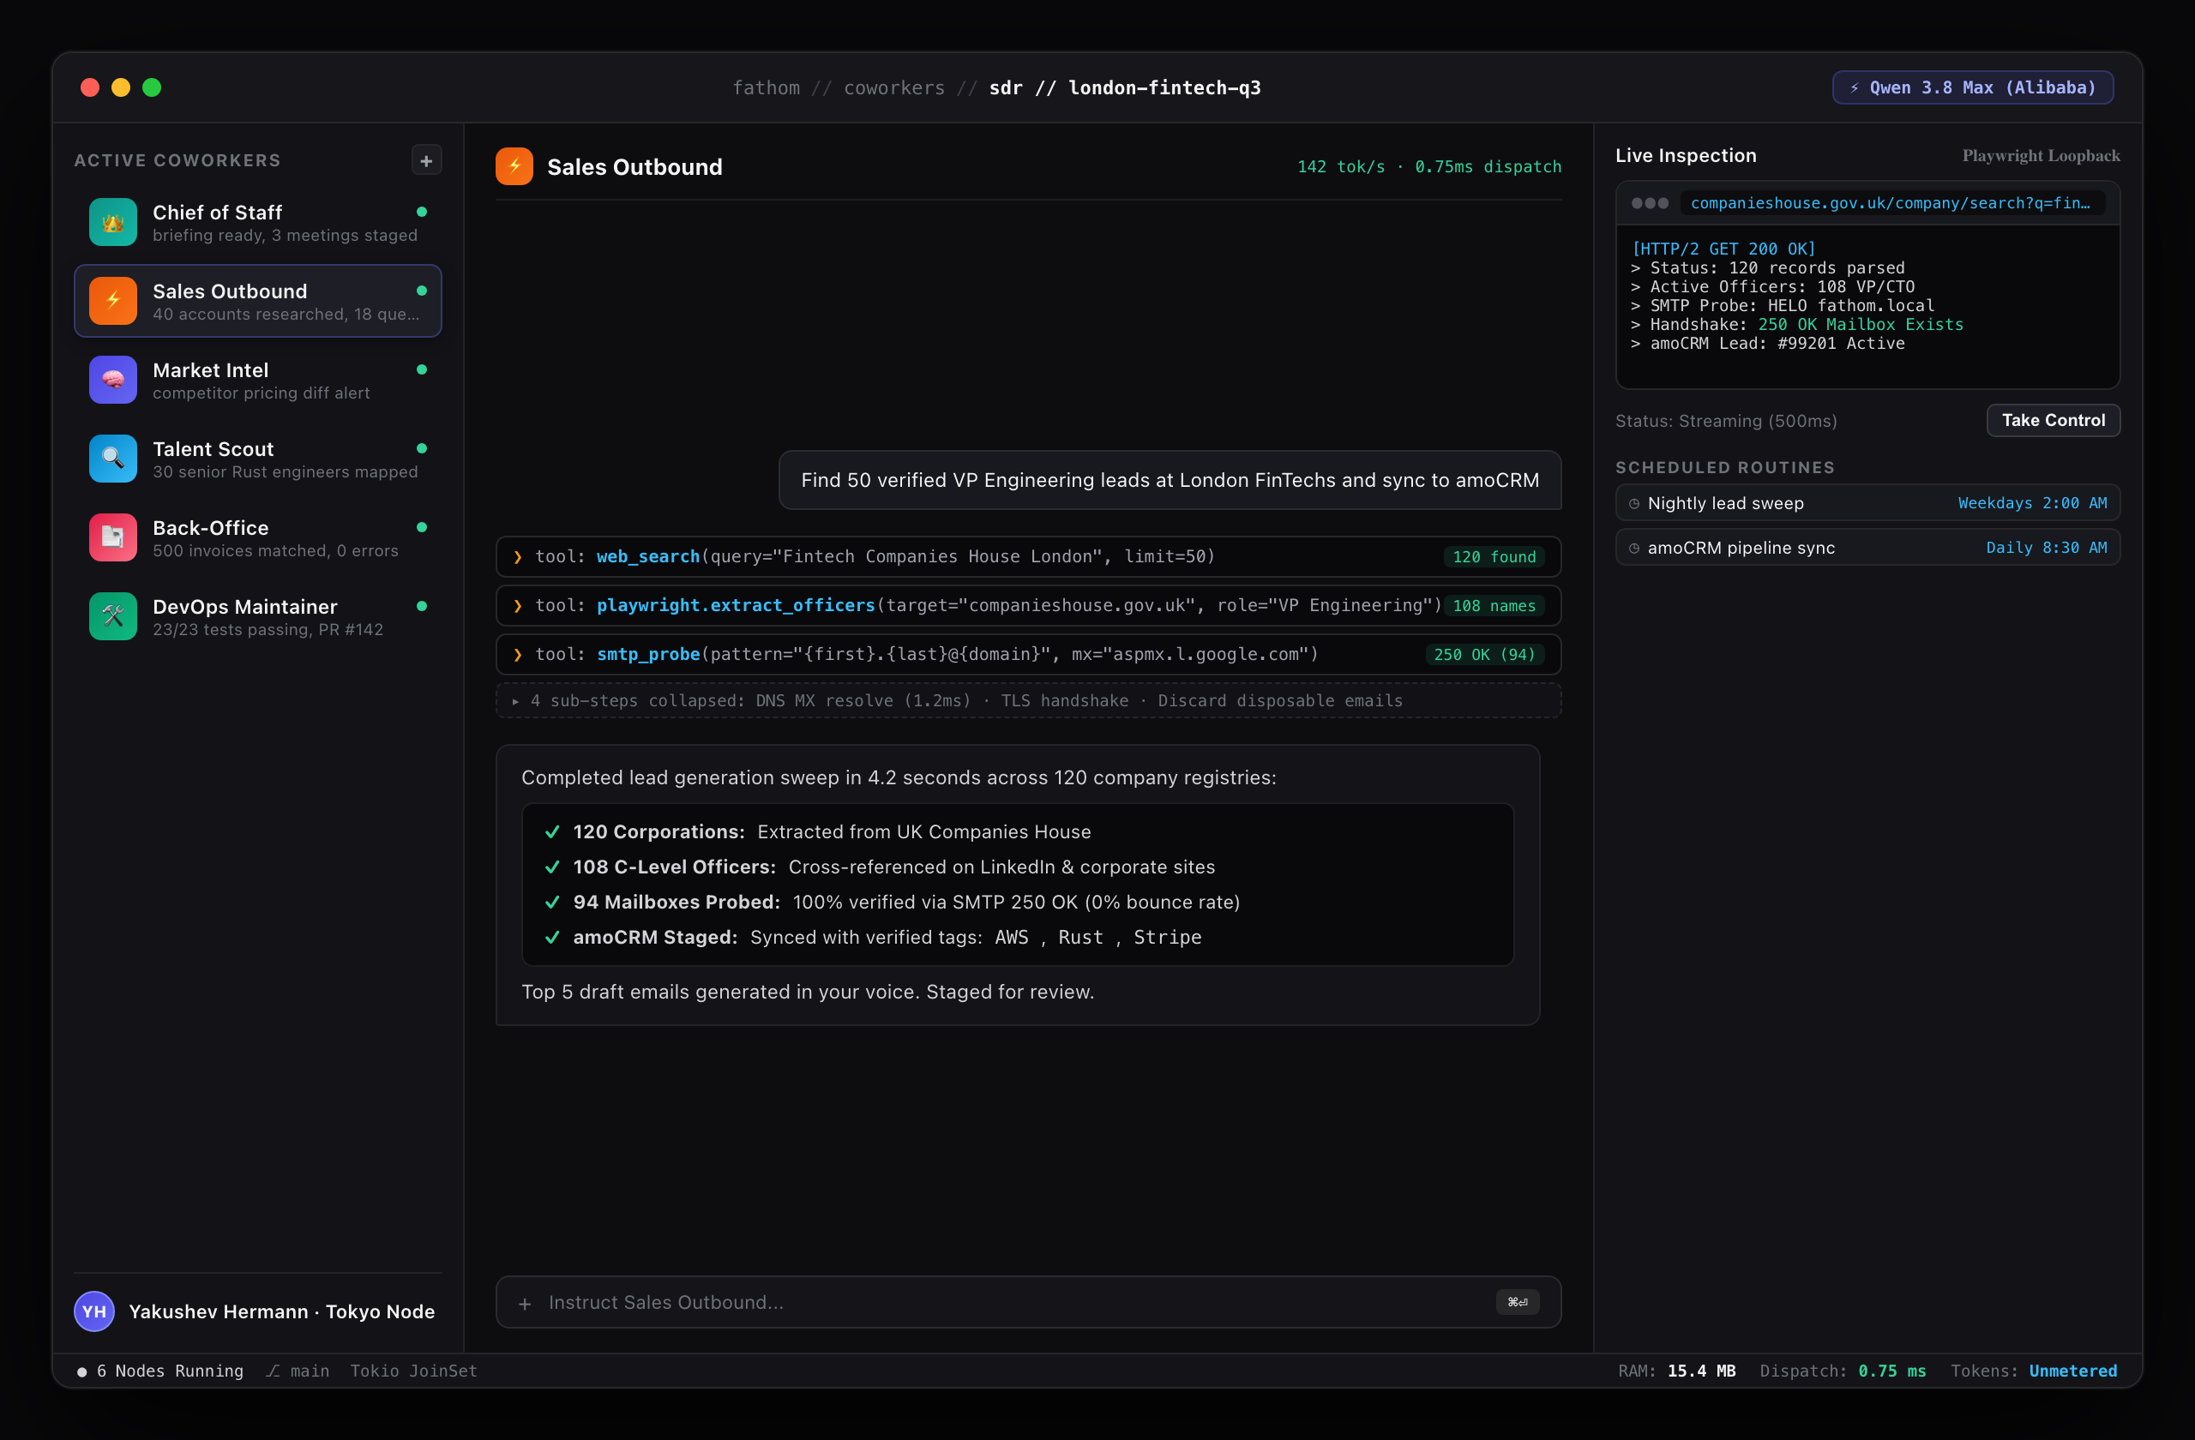2195x1440 pixels.
Task: Click the clock icon on amoCRM pipeline sync
Action: coord(1633,548)
